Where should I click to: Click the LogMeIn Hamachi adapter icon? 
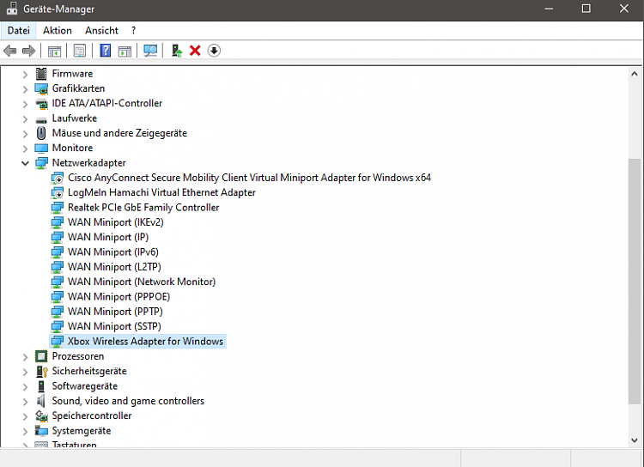(57, 193)
